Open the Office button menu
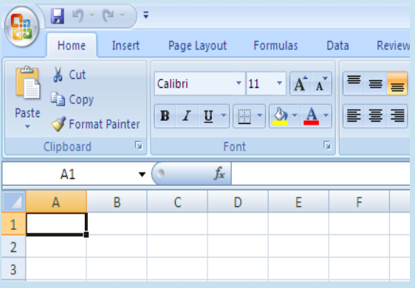 (x=22, y=27)
